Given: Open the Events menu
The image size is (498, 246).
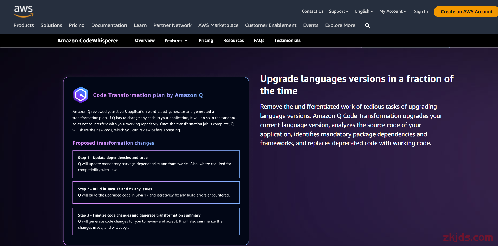Looking at the screenshot, I should pos(311,25).
